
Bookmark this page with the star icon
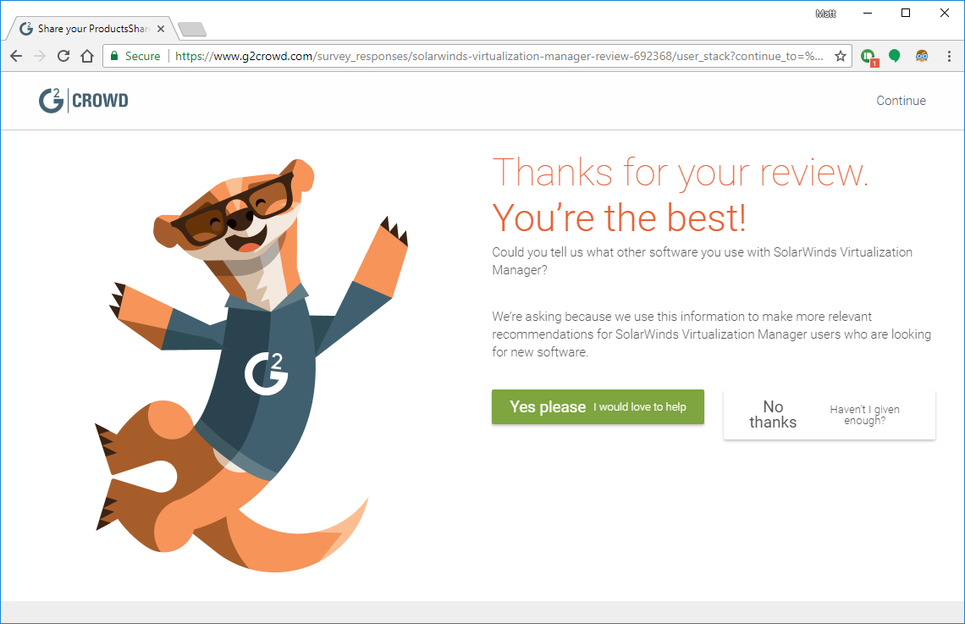pos(840,56)
